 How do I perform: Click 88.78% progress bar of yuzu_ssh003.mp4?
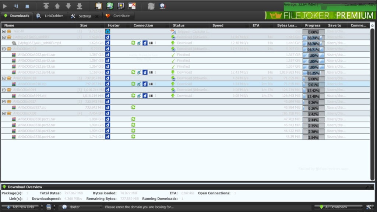tap(313, 44)
